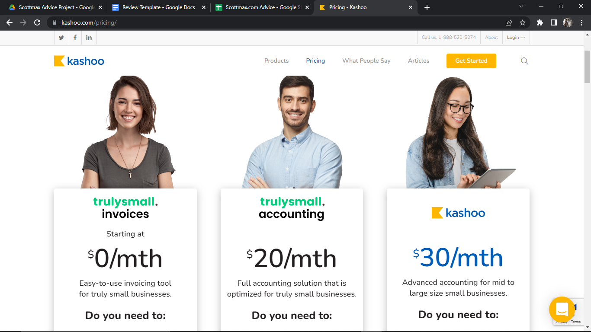Screen dimensions: 591x332
Task: Open the browser extensions puzzle icon
Action: tap(540, 22)
